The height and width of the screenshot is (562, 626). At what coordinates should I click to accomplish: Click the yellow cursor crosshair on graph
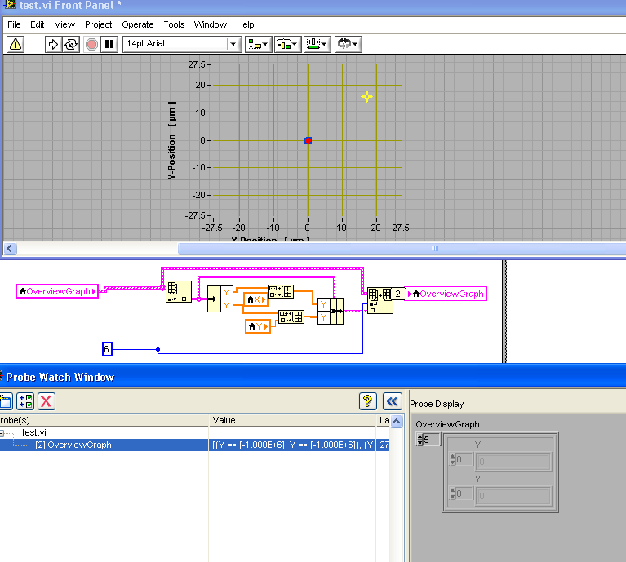click(367, 97)
